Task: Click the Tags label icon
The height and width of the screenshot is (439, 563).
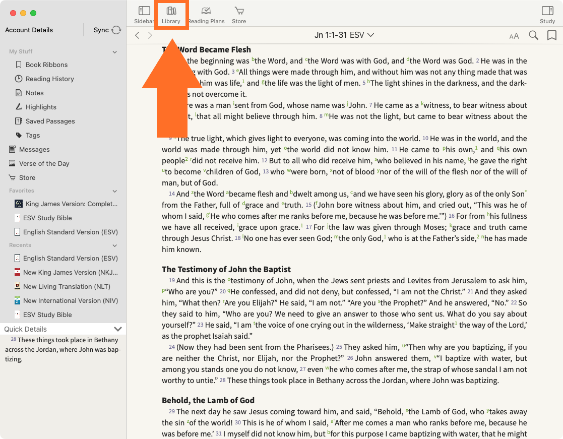Action: pyautogui.click(x=19, y=135)
